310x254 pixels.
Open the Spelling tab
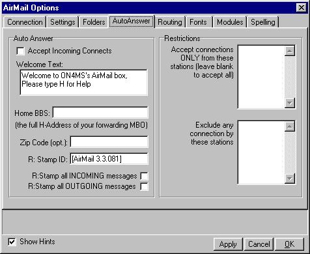[263, 22]
